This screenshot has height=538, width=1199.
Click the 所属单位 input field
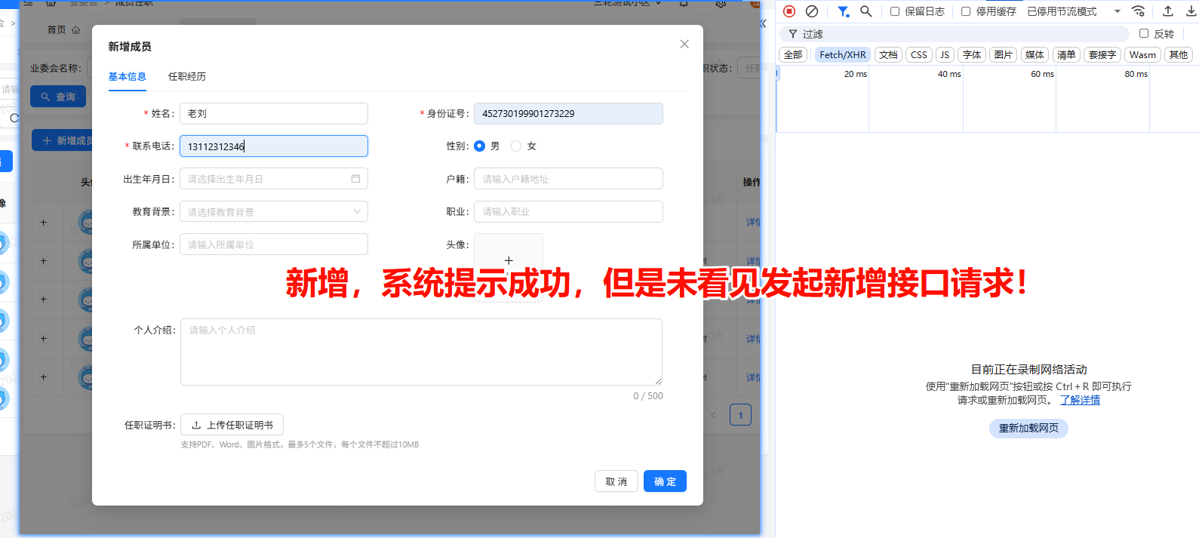point(274,244)
